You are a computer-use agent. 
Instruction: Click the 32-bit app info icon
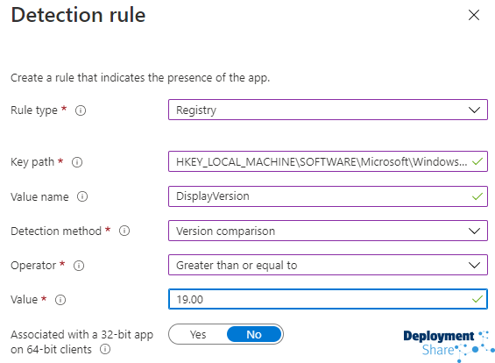click(105, 349)
